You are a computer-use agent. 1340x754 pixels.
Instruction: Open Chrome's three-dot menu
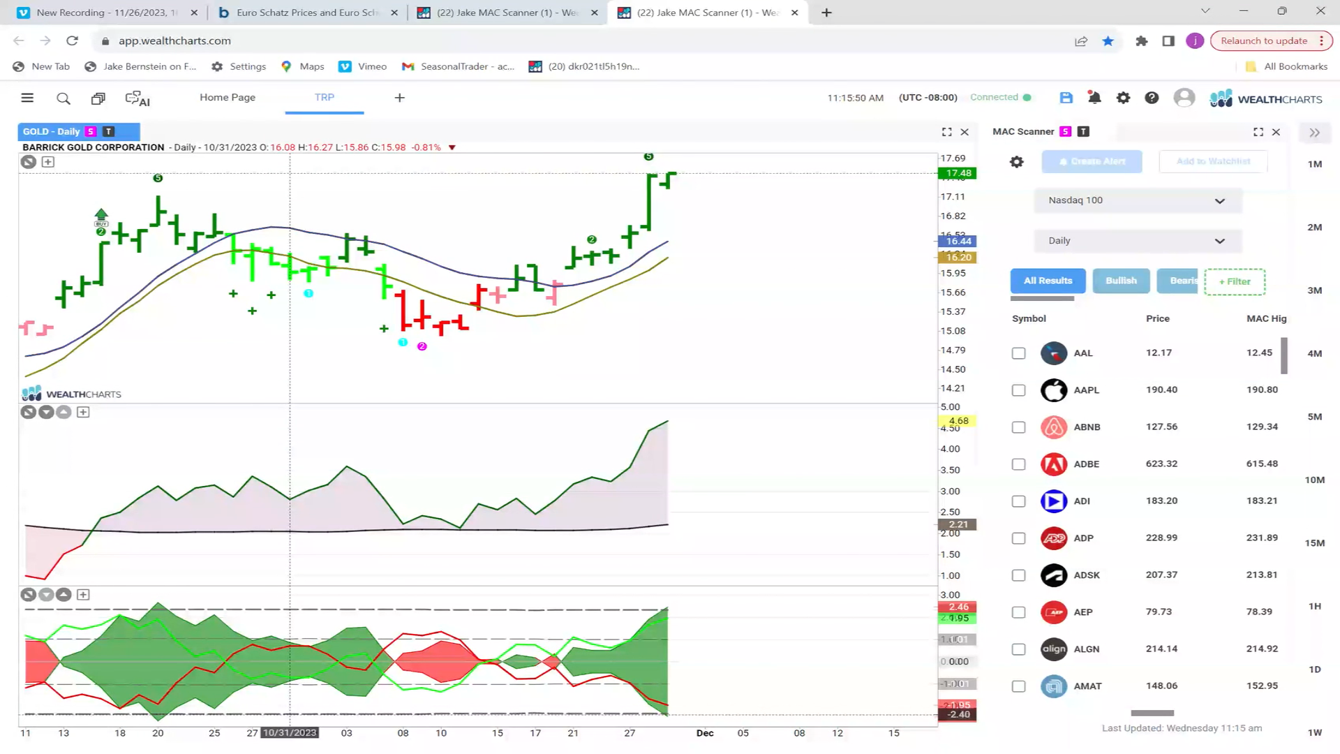(x=1321, y=41)
